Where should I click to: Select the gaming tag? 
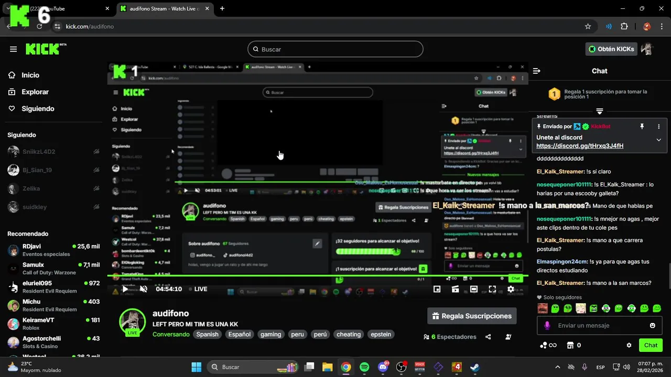(x=271, y=334)
